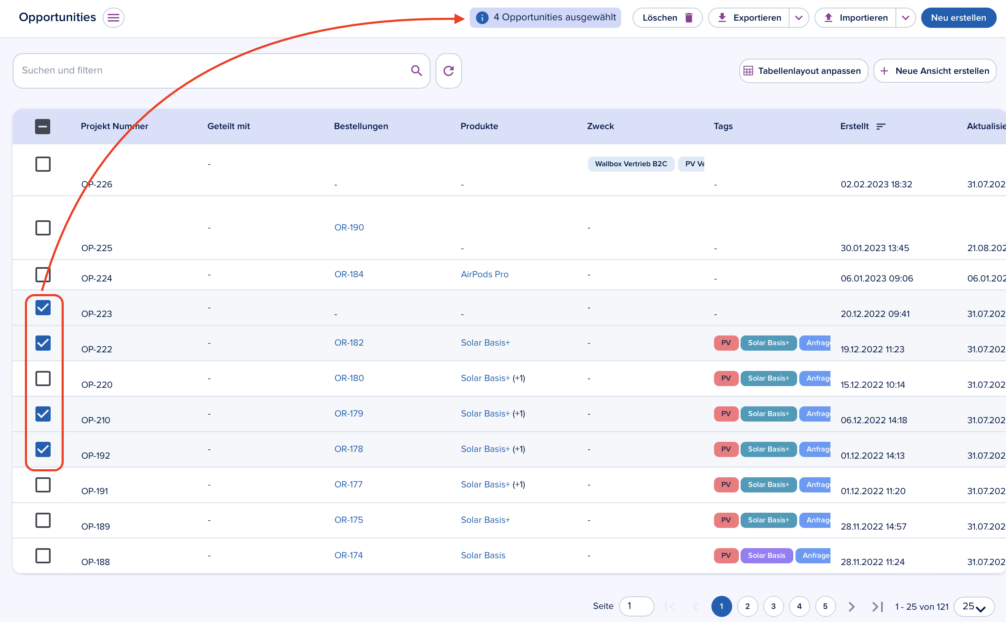Click the Importieren button

pyautogui.click(x=855, y=18)
